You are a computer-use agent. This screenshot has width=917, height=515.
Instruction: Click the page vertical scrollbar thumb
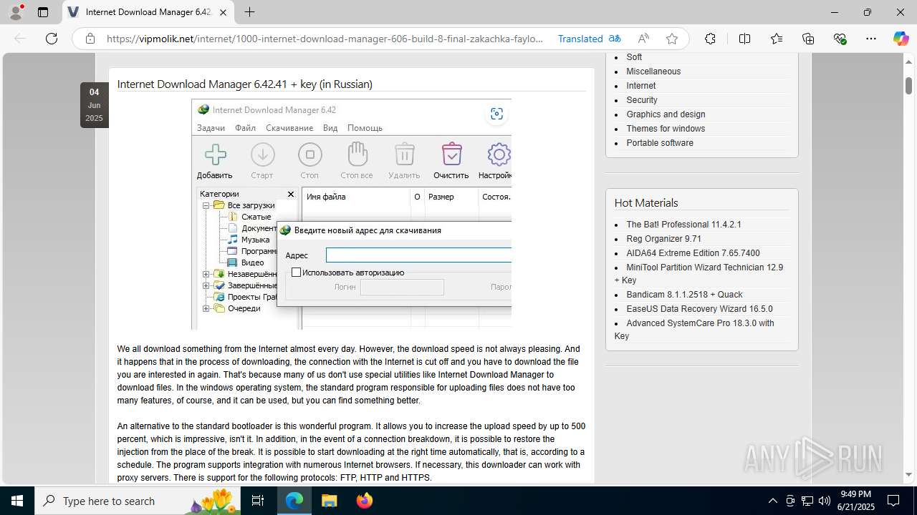click(x=908, y=85)
